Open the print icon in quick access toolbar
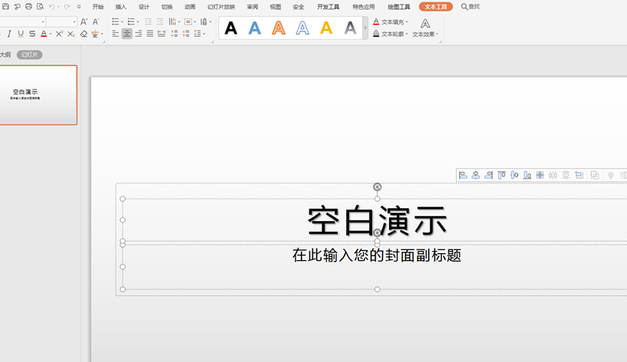This screenshot has width=627, height=362. pyautogui.click(x=28, y=6)
